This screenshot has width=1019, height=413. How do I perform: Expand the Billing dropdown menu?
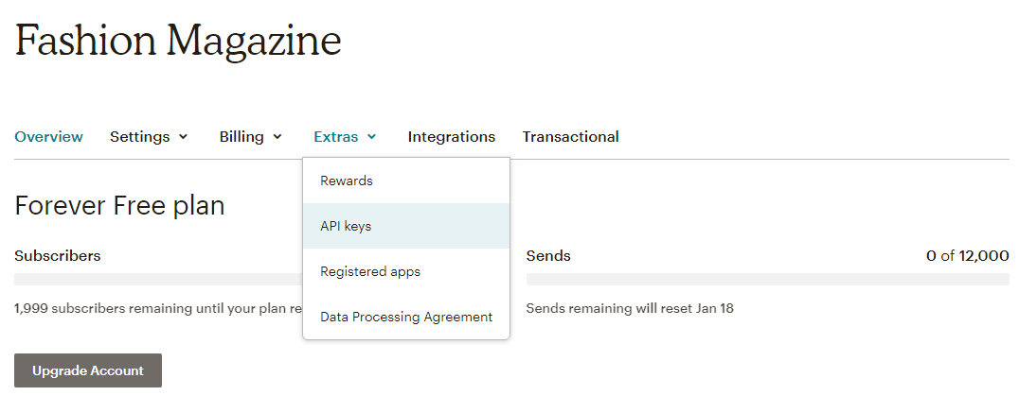[x=251, y=137]
